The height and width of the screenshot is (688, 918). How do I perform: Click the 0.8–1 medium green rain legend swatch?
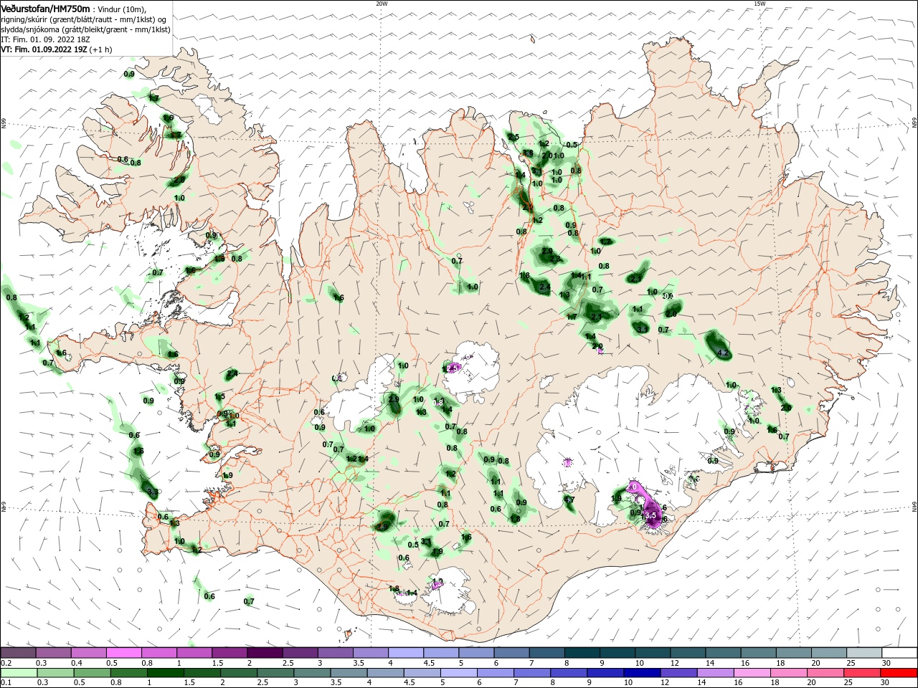[128, 673]
